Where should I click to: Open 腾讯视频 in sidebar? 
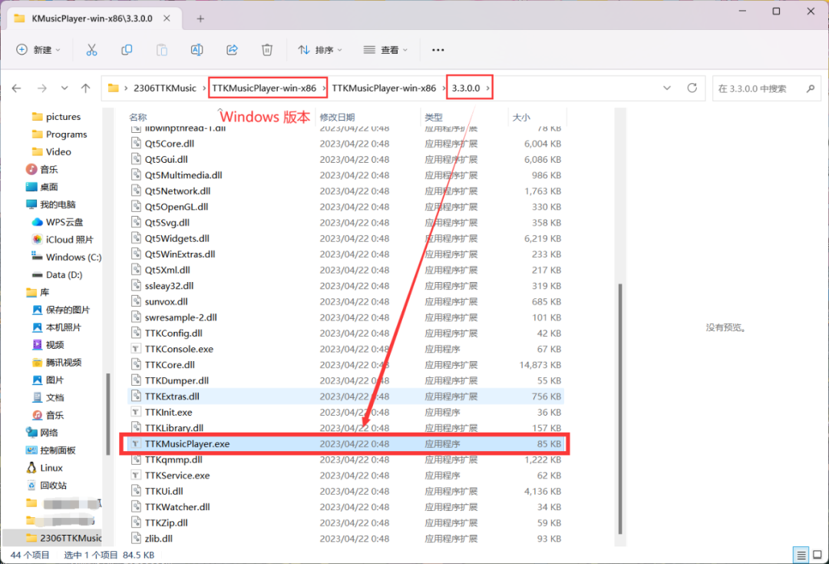click(x=57, y=363)
